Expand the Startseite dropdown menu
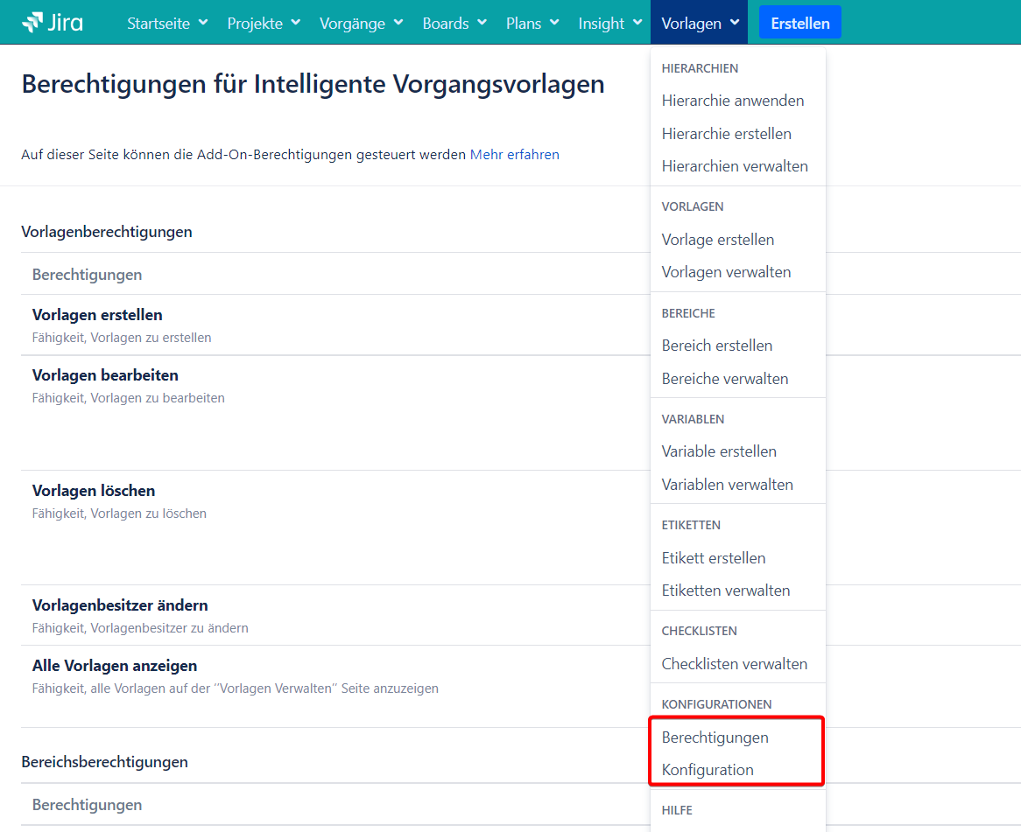This screenshot has height=832, width=1021. (167, 24)
